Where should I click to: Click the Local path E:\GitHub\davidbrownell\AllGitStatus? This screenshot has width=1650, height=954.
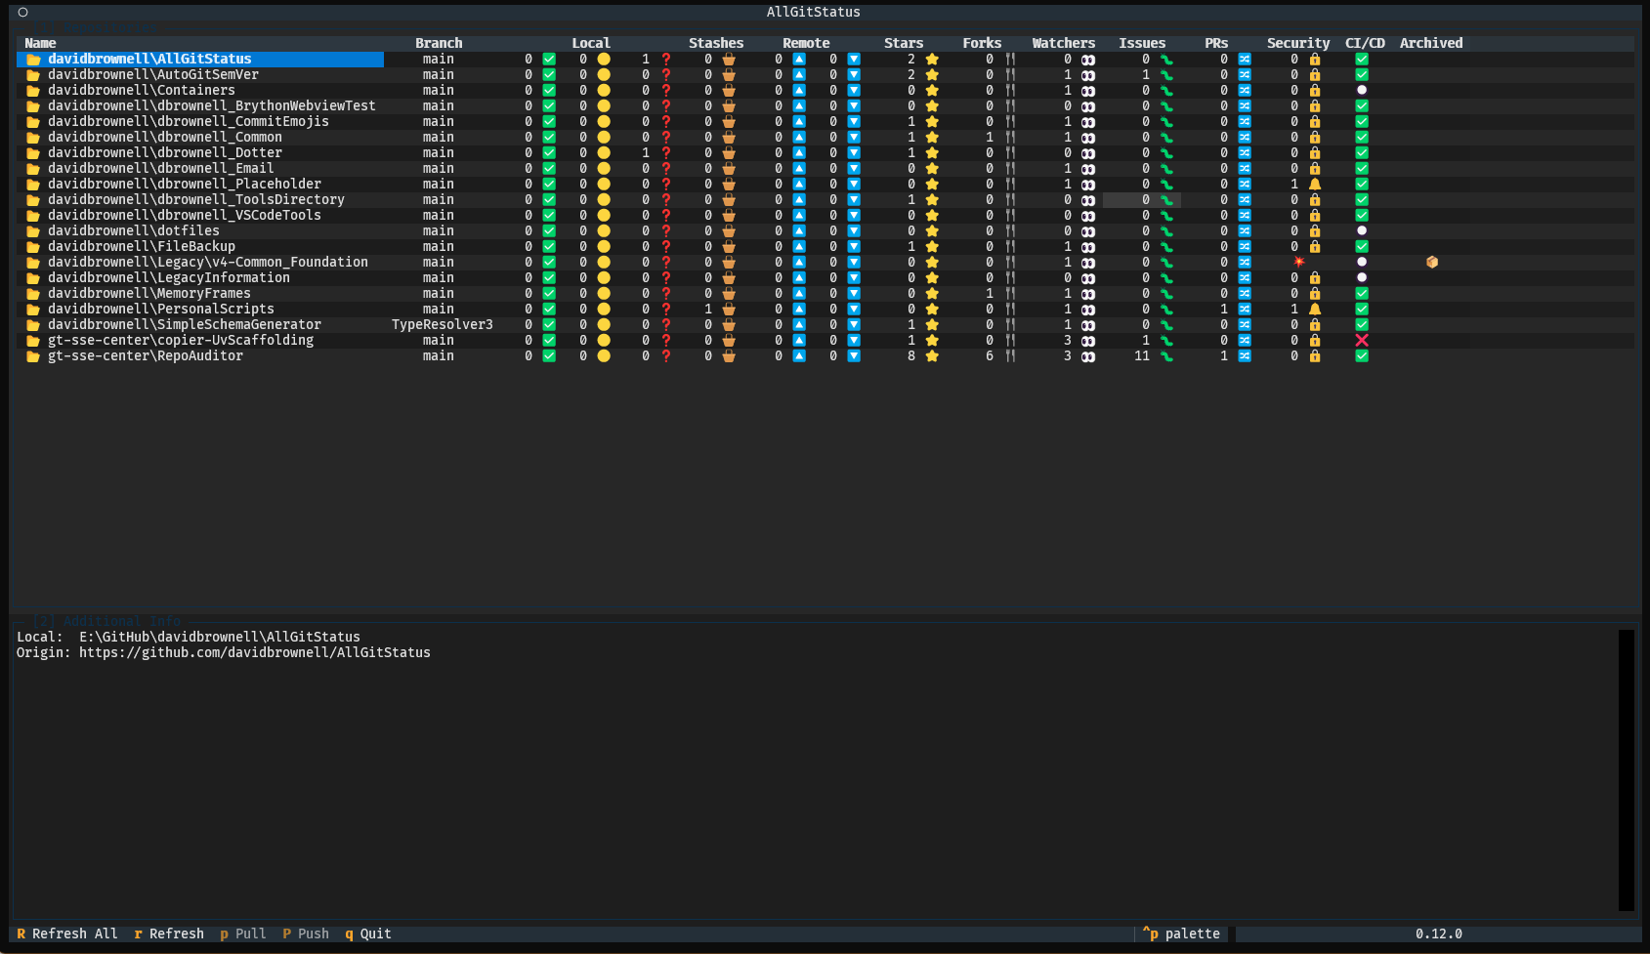[x=220, y=638]
